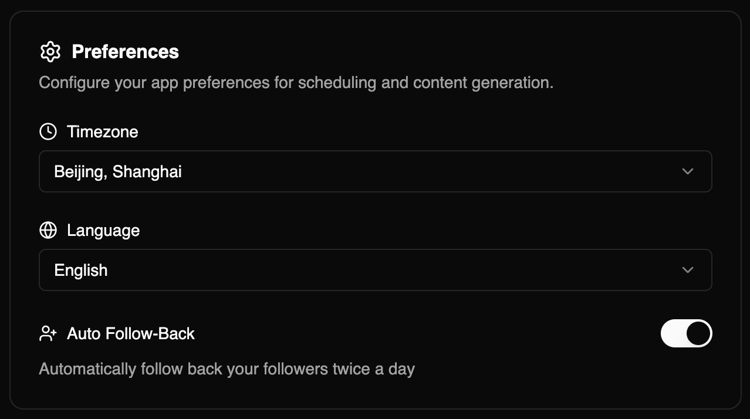Open the Timezone dropdown

(x=375, y=171)
